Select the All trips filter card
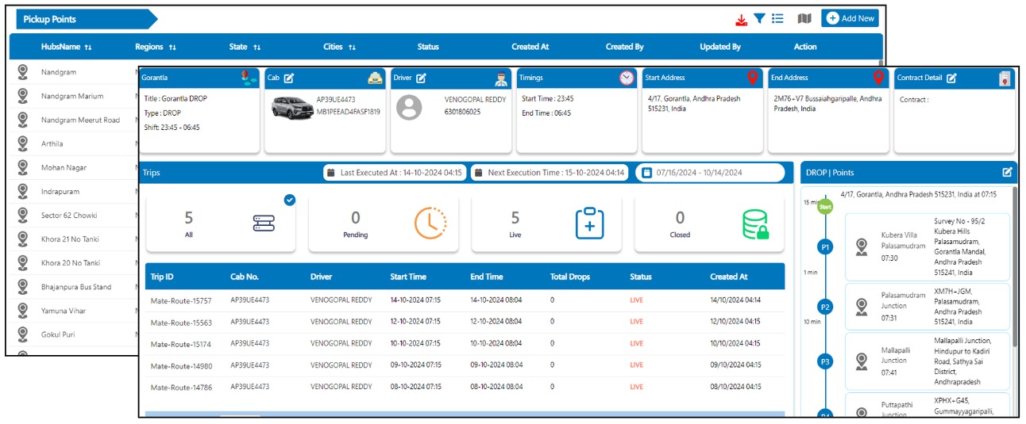This screenshot has width=1026, height=424. 221,223
